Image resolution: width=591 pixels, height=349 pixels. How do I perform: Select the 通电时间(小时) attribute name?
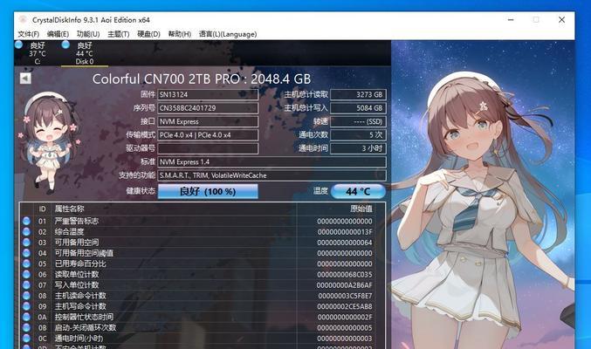tap(79, 338)
